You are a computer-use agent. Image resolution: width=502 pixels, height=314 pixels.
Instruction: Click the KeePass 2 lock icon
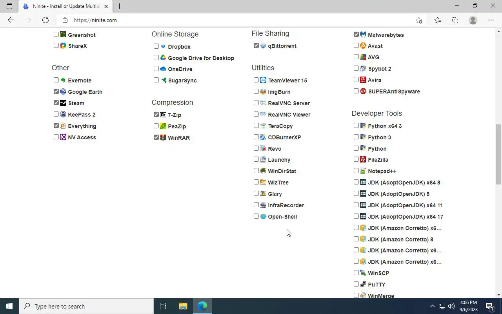[63, 114]
